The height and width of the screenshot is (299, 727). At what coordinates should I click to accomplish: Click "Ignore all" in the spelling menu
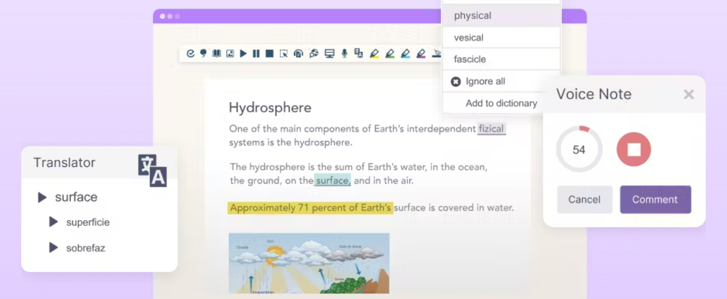pyautogui.click(x=485, y=82)
